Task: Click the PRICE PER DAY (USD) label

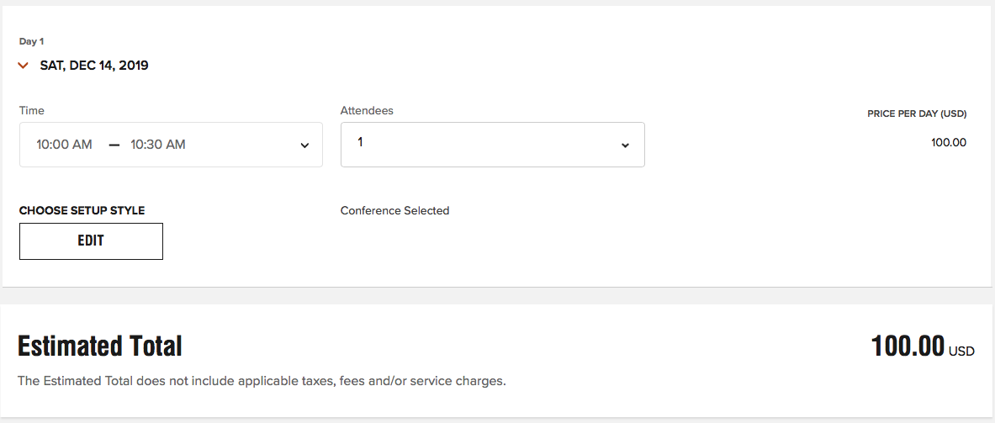Action: click(x=917, y=114)
